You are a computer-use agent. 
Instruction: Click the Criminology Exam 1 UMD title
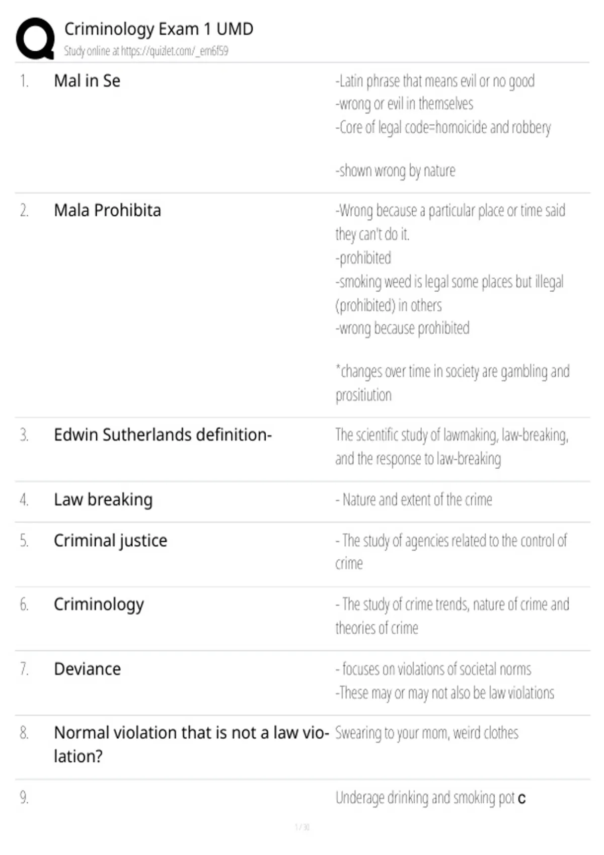[x=159, y=29]
